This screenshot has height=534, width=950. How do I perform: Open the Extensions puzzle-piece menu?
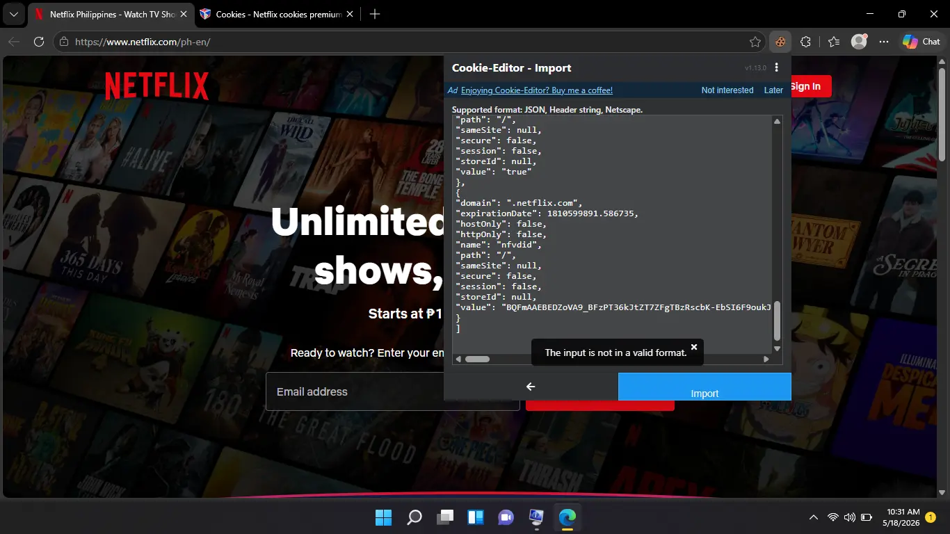pyautogui.click(x=805, y=42)
